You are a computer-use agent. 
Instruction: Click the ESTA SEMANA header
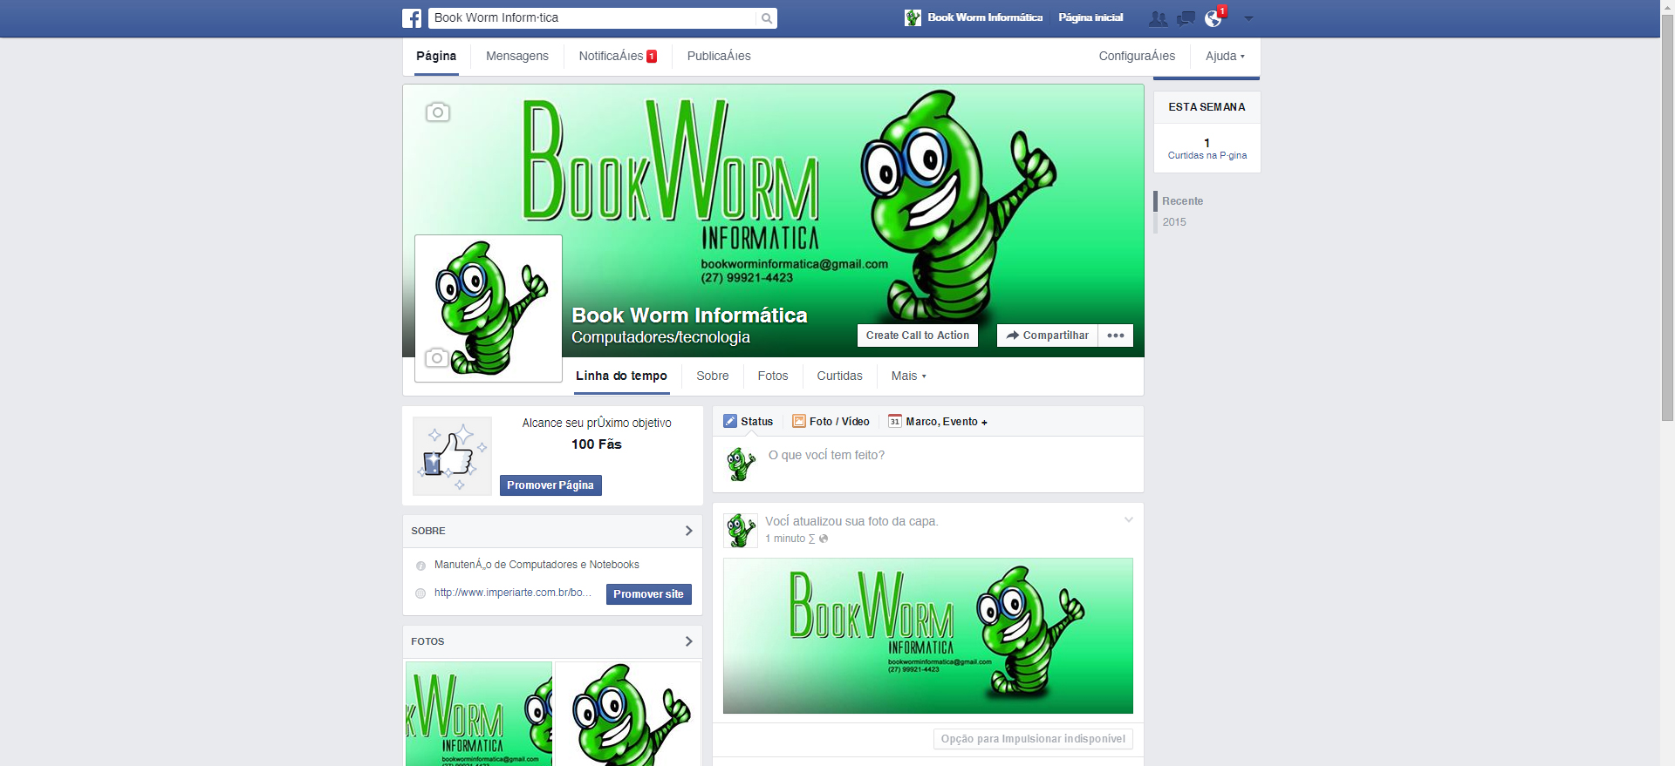[1207, 107]
